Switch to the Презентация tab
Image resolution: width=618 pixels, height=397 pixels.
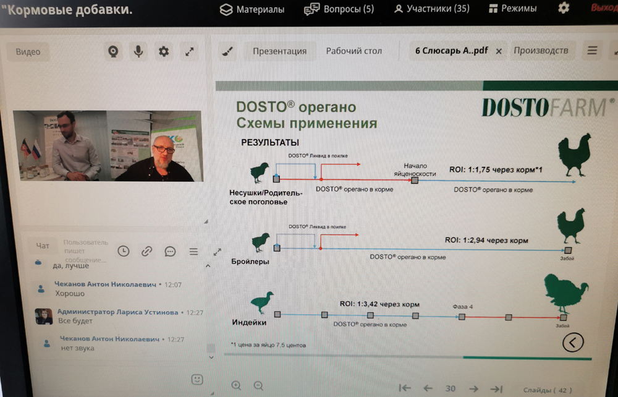pyautogui.click(x=279, y=51)
